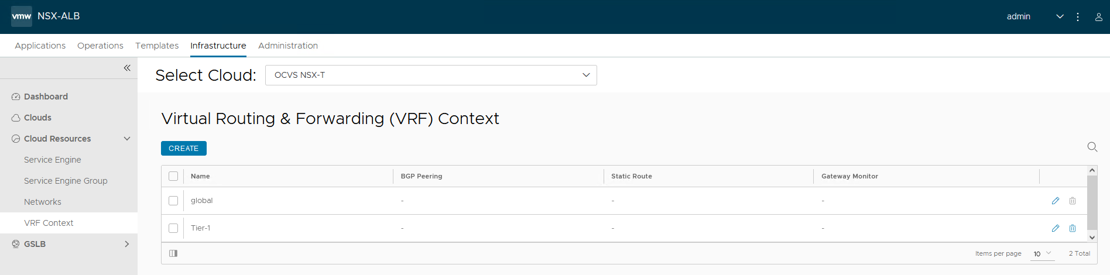This screenshot has width=1110, height=275.
Task: Edit the global VRF with pencil icon
Action: point(1056,201)
